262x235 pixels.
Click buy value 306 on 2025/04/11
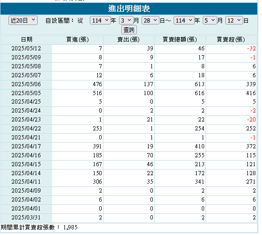pos(97,182)
